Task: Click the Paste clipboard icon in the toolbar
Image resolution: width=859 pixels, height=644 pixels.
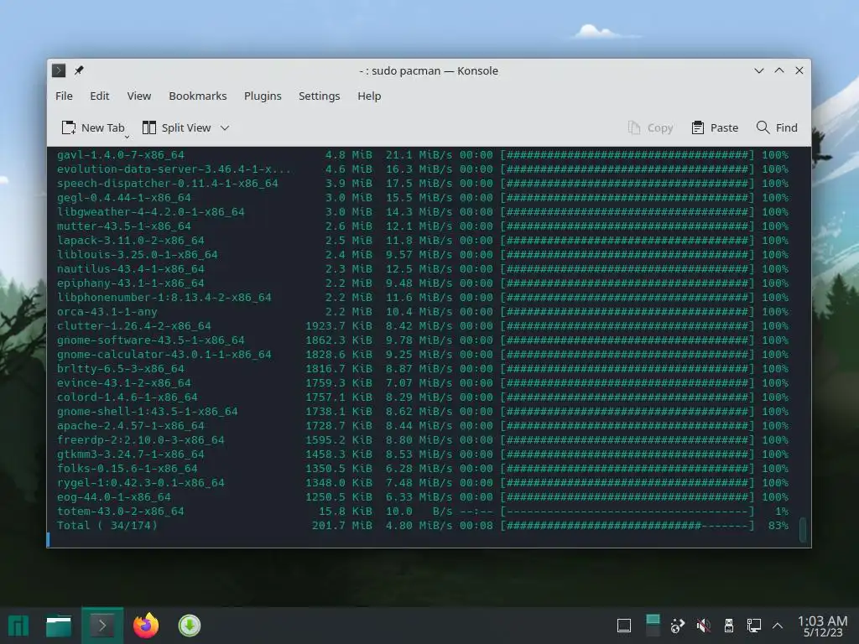Action: click(697, 127)
